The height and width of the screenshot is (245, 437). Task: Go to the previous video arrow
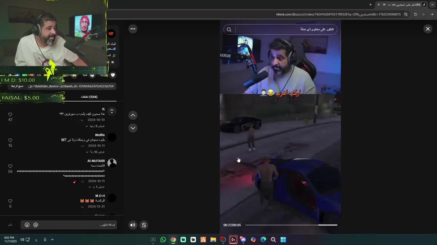[x=133, y=115]
